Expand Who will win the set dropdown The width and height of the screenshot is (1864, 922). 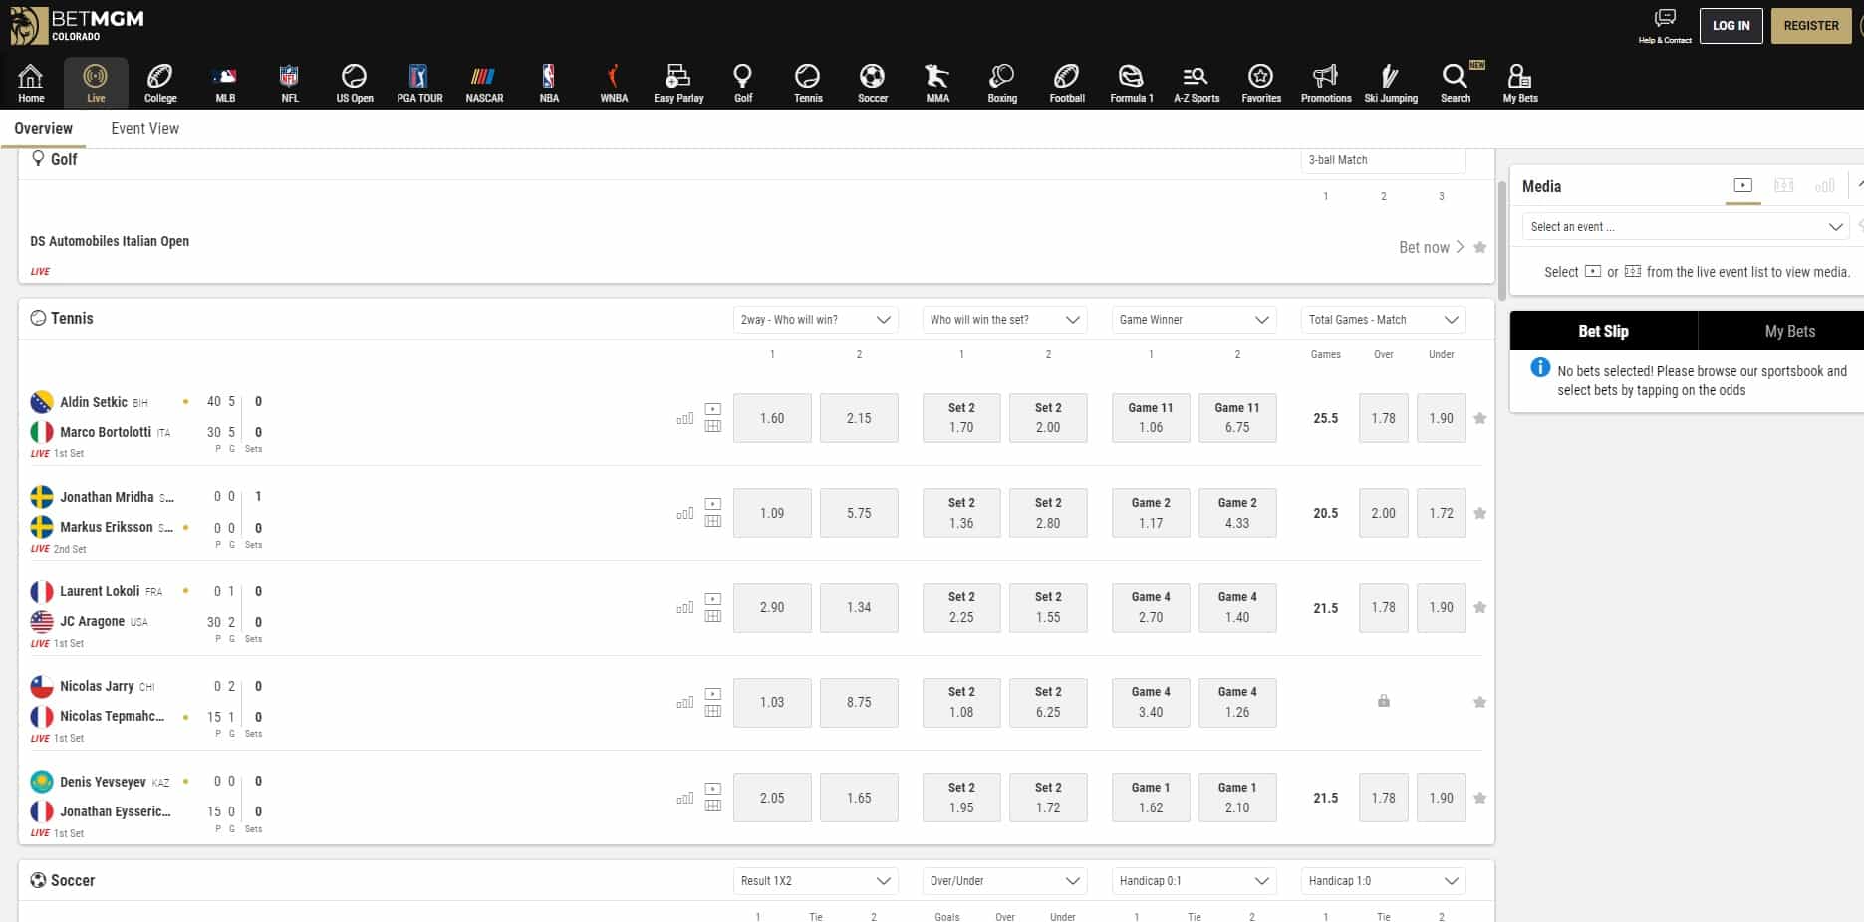coord(1004,320)
